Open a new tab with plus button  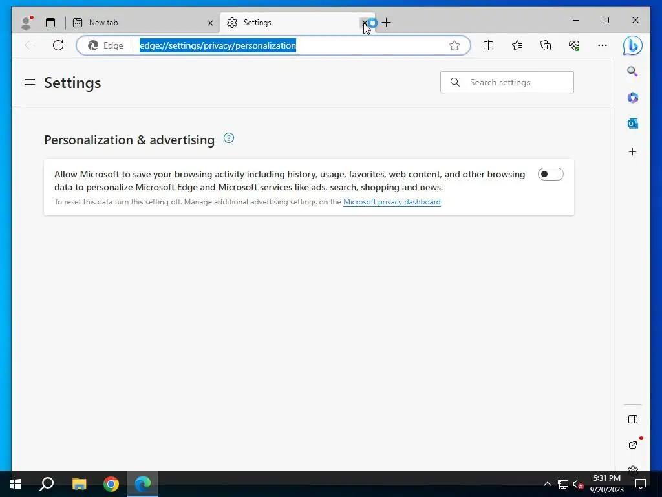pyautogui.click(x=387, y=23)
